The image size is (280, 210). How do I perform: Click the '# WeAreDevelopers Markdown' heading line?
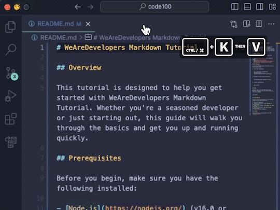click(127, 48)
